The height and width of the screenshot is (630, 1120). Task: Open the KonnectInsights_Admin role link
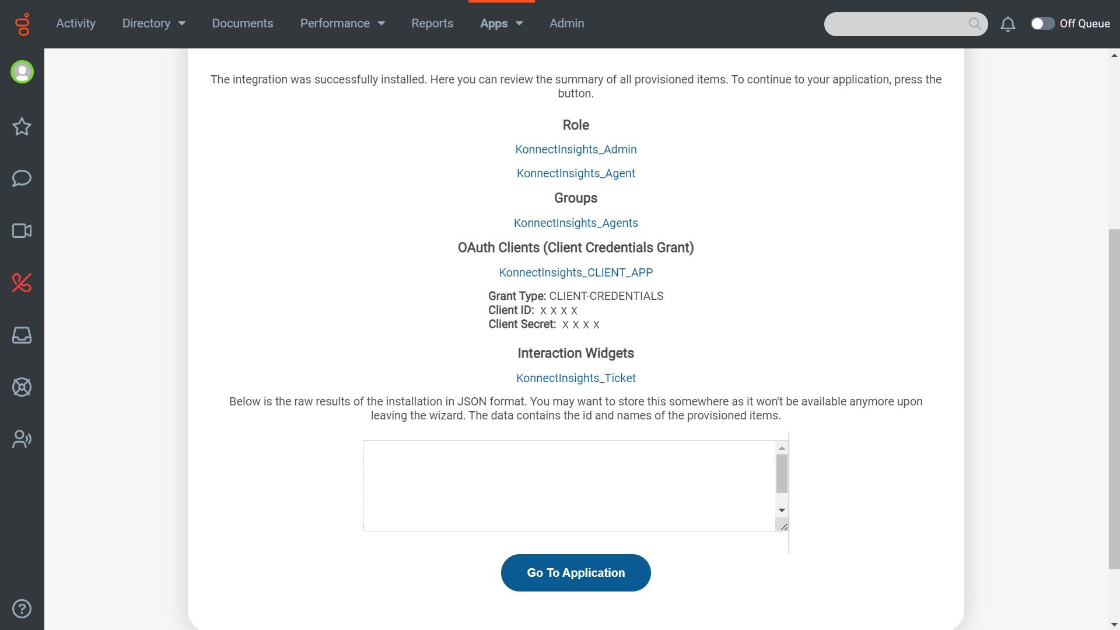(576, 150)
